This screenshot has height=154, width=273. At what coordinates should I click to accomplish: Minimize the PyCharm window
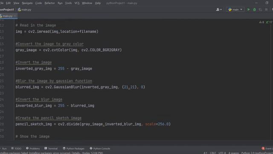(x=256, y=3)
